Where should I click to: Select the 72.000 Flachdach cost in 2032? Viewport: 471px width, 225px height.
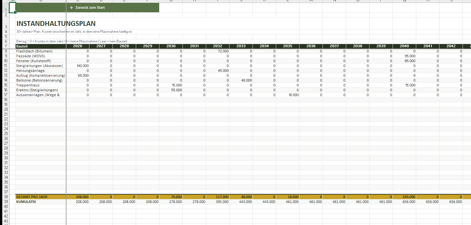(218, 51)
